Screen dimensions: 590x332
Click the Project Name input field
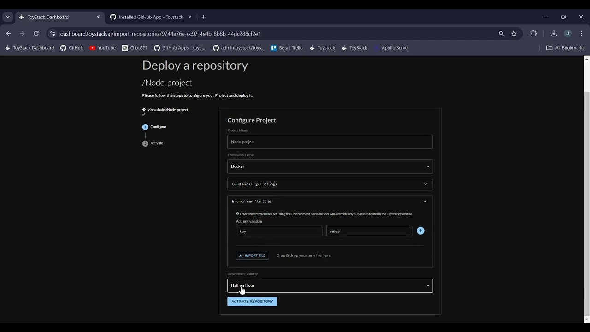[330, 142]
